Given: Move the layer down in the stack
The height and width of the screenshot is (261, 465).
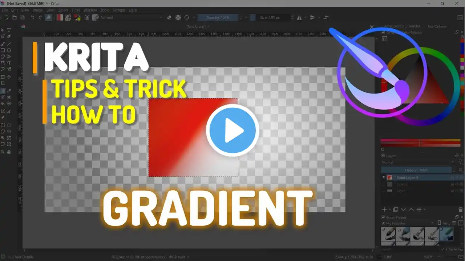Looking at the screenshot, I should [404, 210].
